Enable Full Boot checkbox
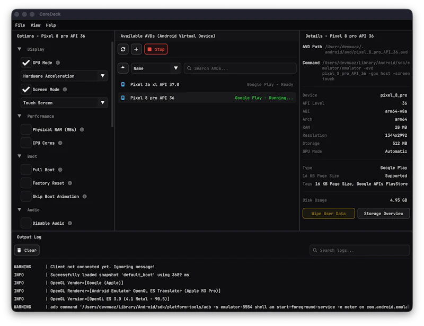The image size is (424, 326). tap(26, 170)
